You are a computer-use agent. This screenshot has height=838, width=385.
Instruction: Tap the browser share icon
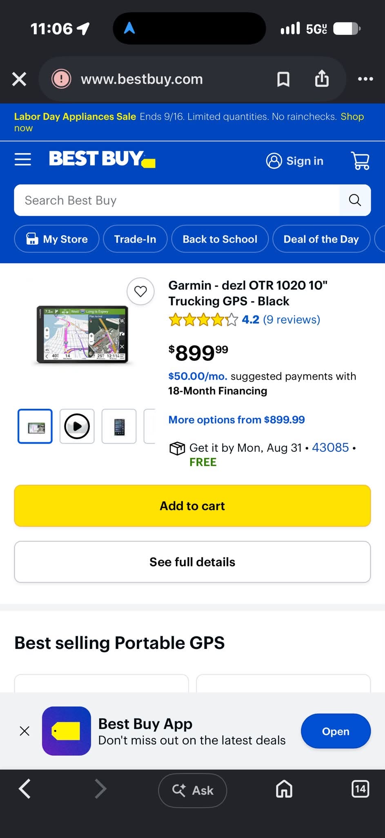(322, 79)
